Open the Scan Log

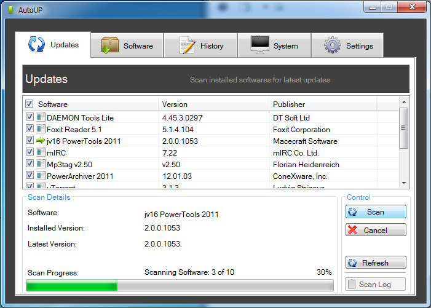pos(375,285)
